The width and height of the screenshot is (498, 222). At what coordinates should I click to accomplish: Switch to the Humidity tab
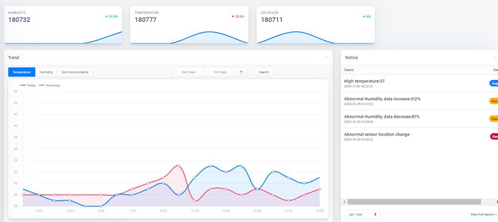46,72
